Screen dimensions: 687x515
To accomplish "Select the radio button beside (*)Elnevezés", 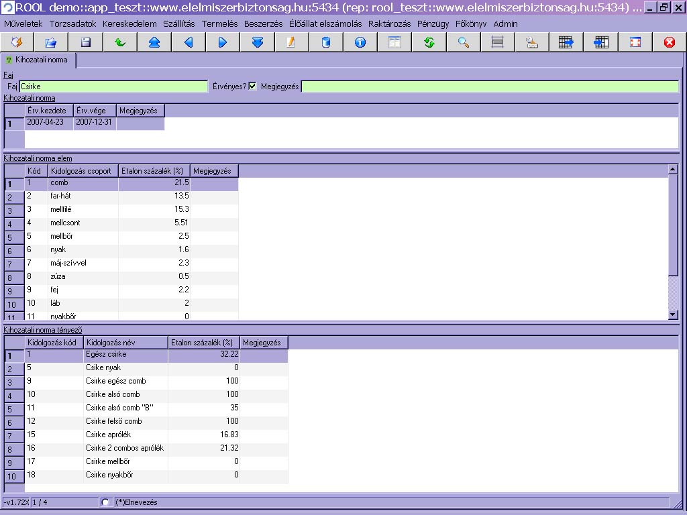I will point(105,502).
